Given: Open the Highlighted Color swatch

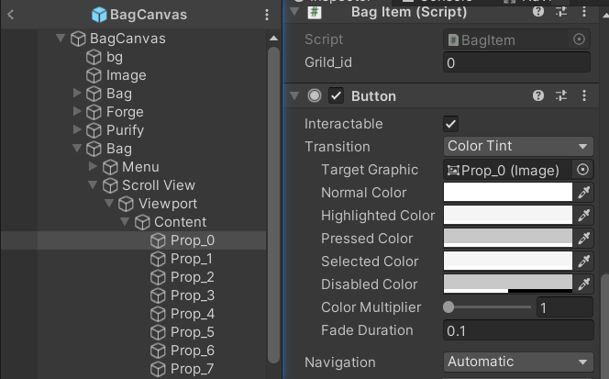Looking at the screenshot, I should tap(508, 216).
